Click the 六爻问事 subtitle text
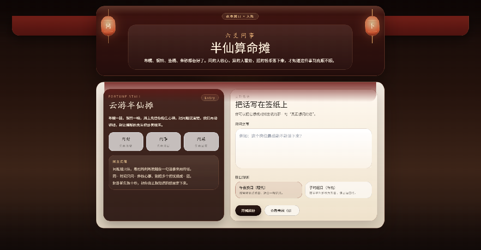Image resolution: width=481 pixels, height=250 pixels. pos(240,36)
